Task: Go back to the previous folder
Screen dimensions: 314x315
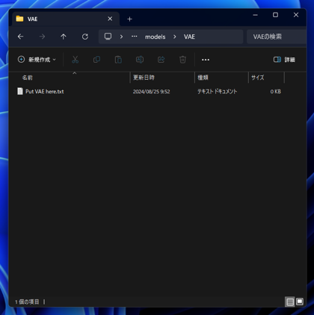Action: (x=20, y=37)
